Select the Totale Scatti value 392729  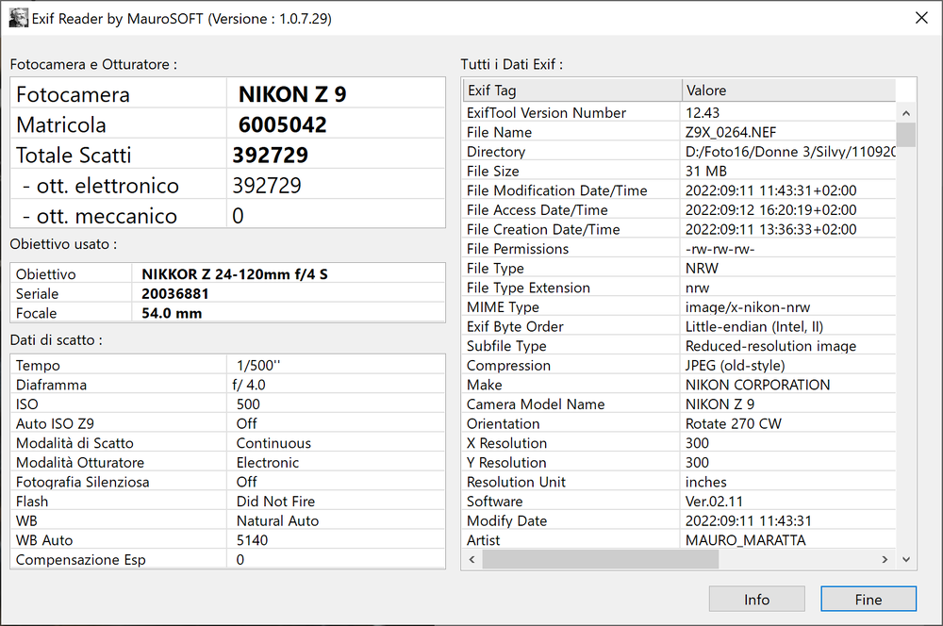(270, 156)
